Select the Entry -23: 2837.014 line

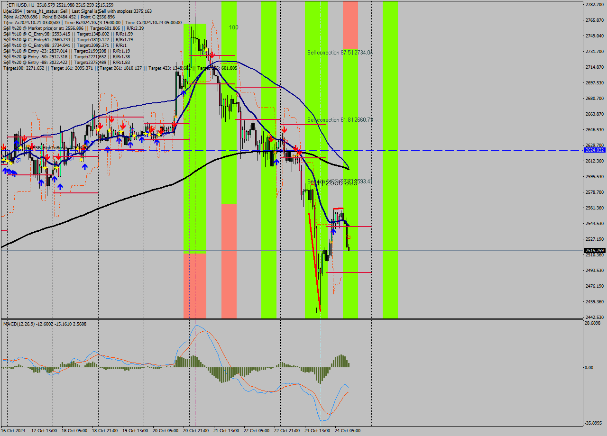pyautogui.click(x=66, y=51)
